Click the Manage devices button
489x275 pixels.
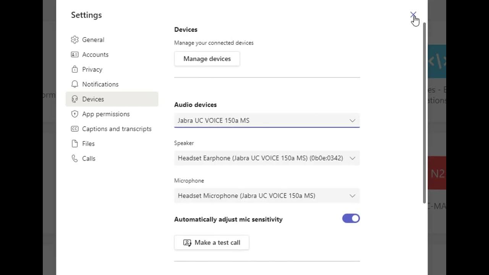point(207,59)
